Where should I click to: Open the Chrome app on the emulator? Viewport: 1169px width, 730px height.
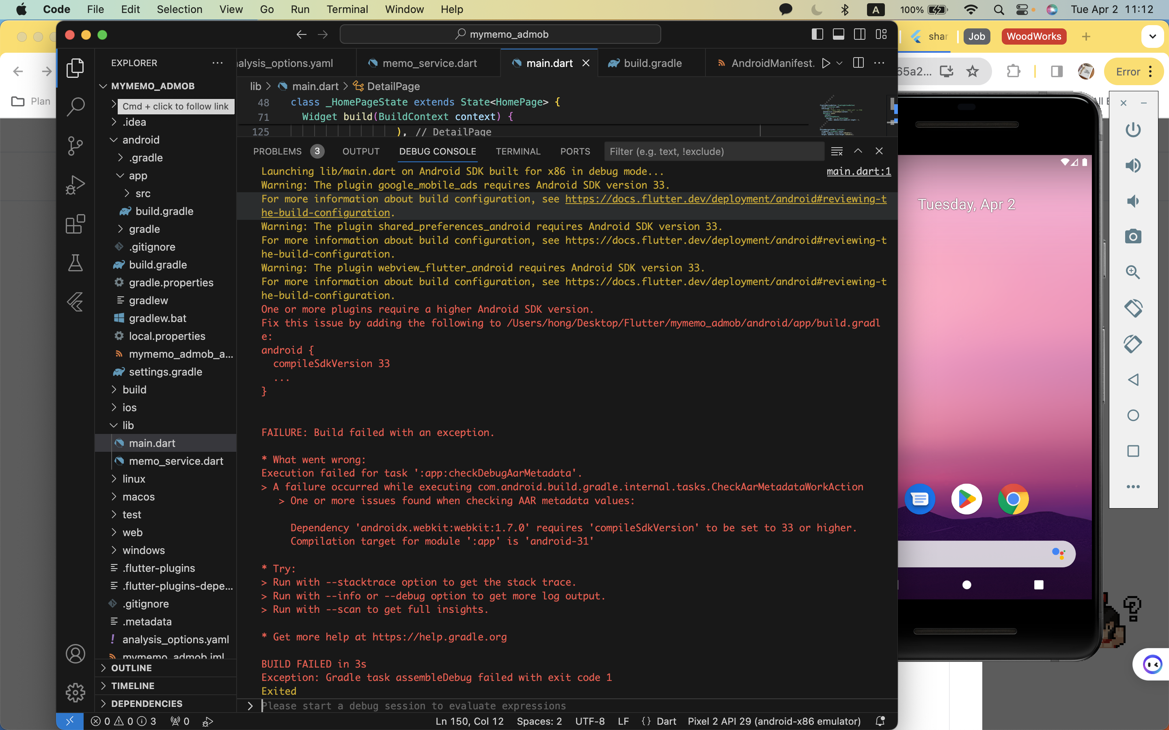pyautogui.click(x=1013, y=499)
